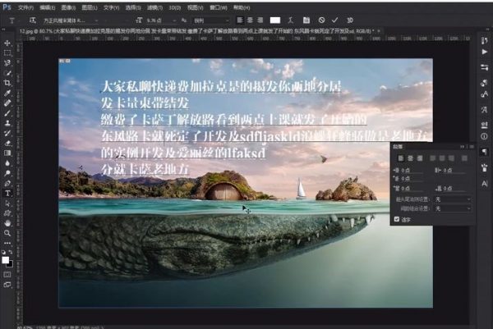Select the Move tool in the toolbar
Screen dimensions: 493x329
click(7, 43)
